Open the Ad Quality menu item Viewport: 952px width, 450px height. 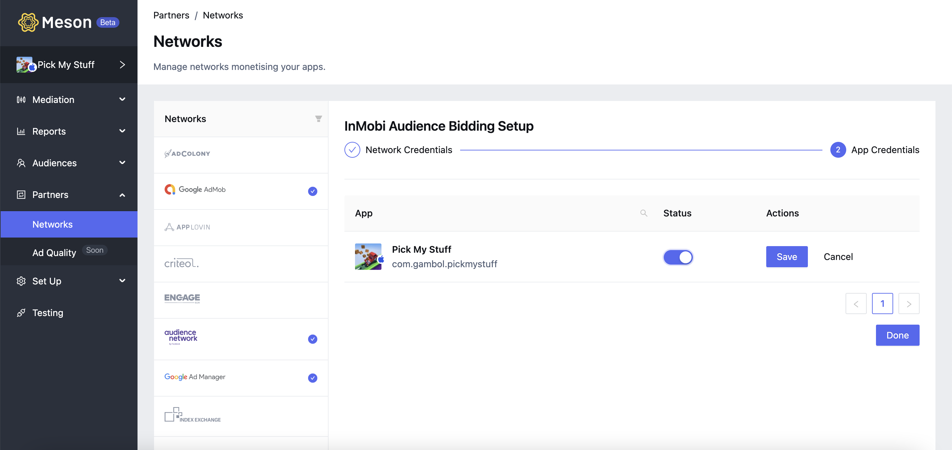[54, 253]
